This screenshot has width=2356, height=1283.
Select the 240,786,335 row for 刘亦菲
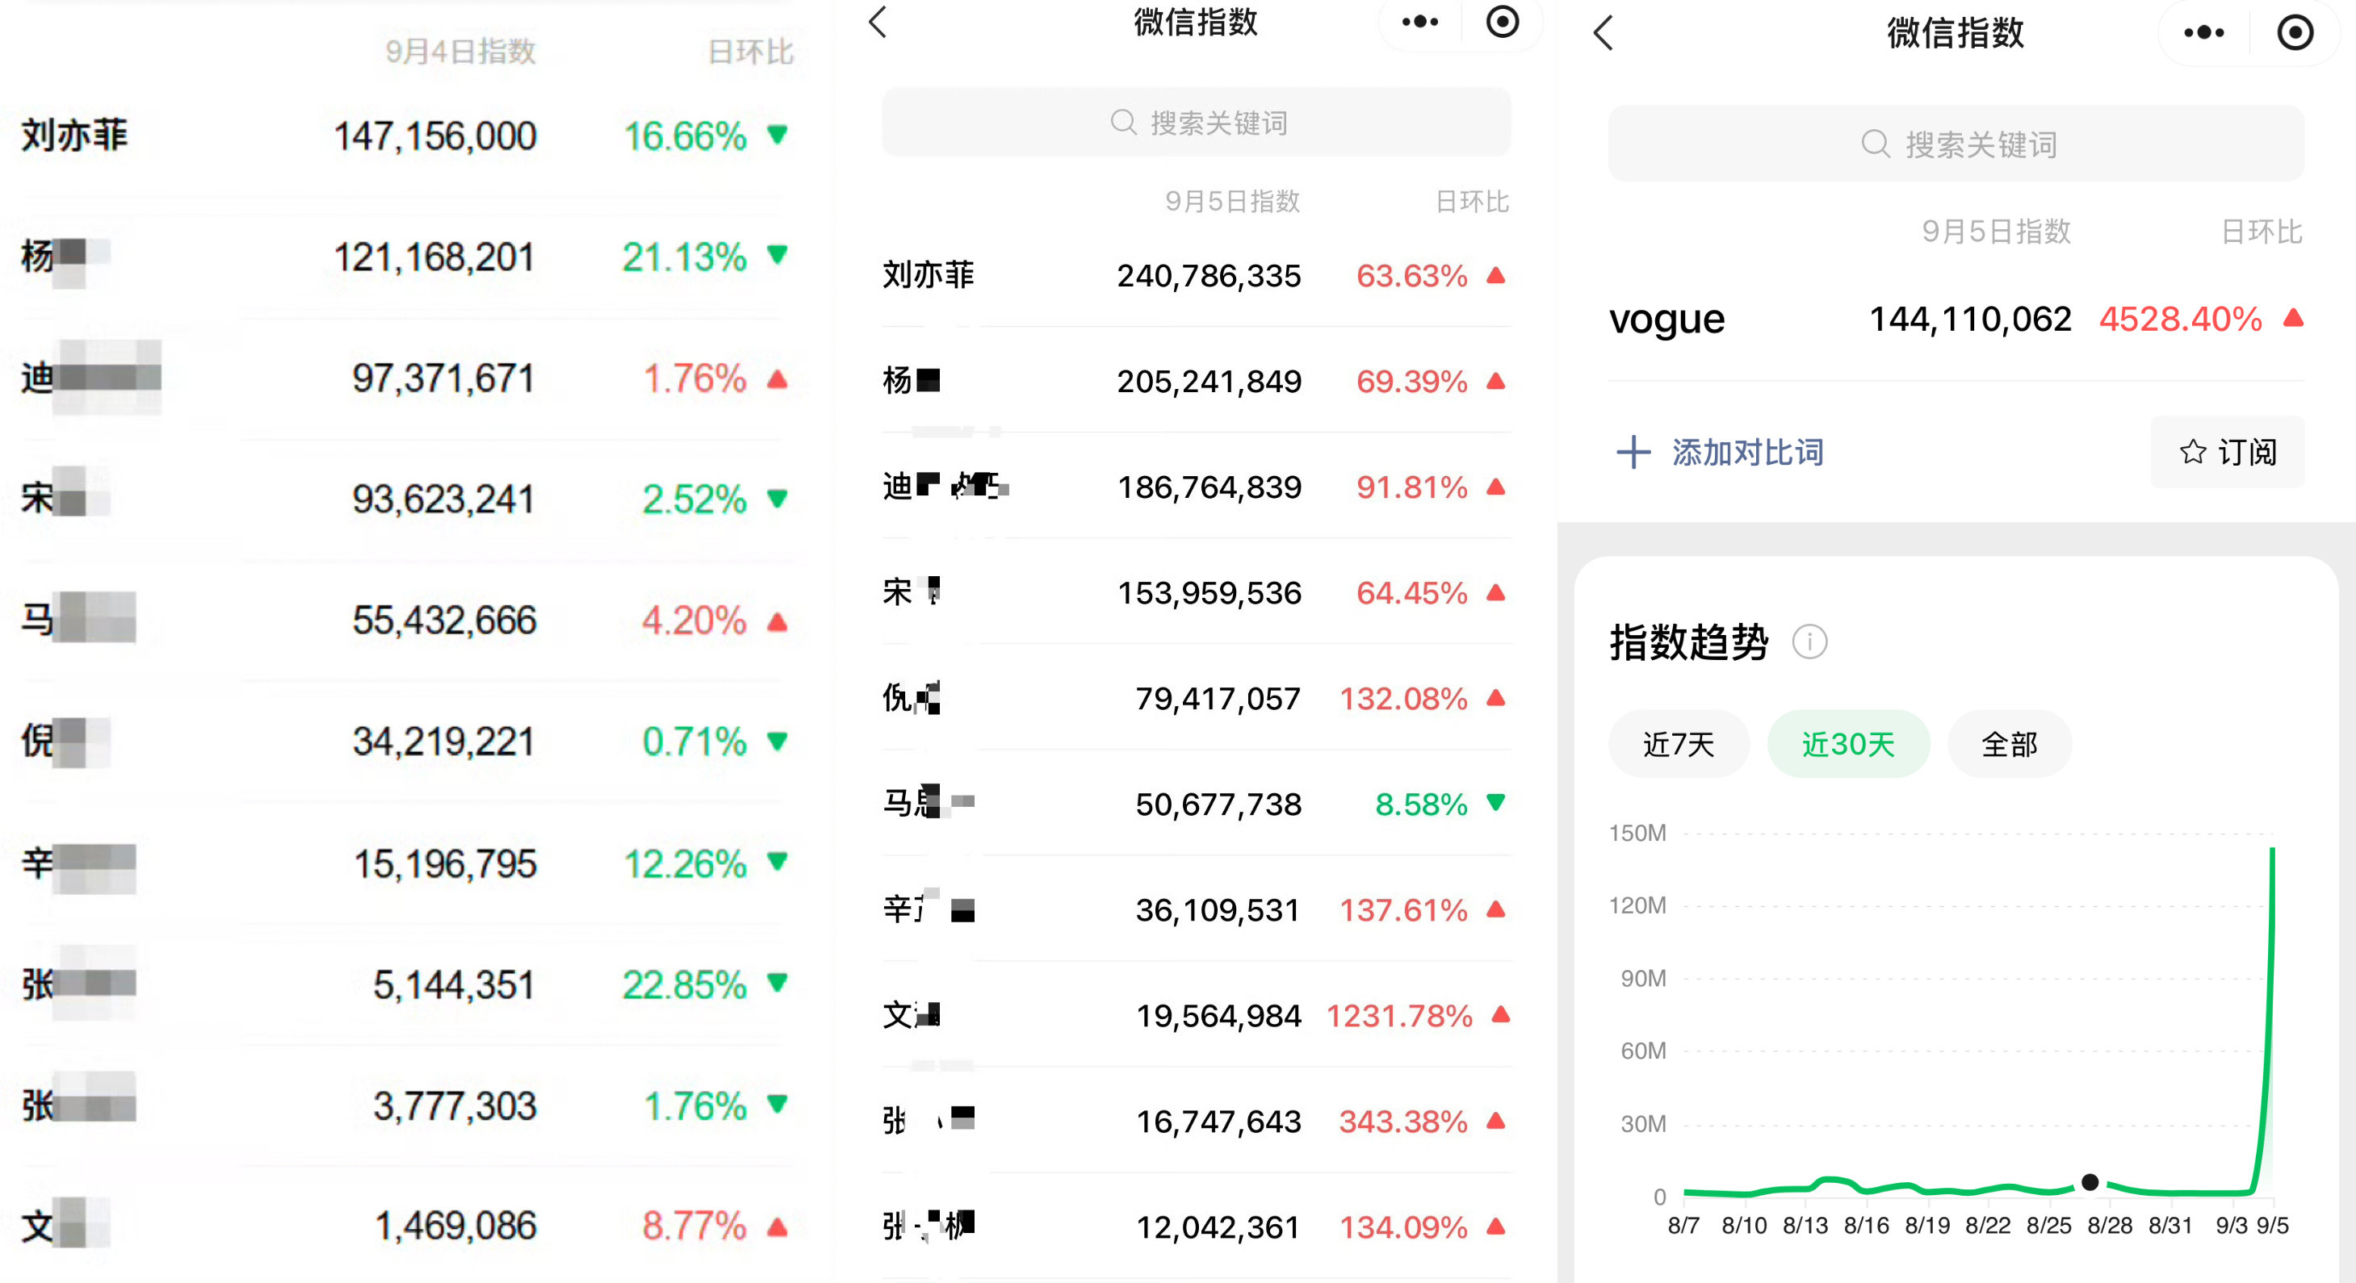[x=1197, y=275]
